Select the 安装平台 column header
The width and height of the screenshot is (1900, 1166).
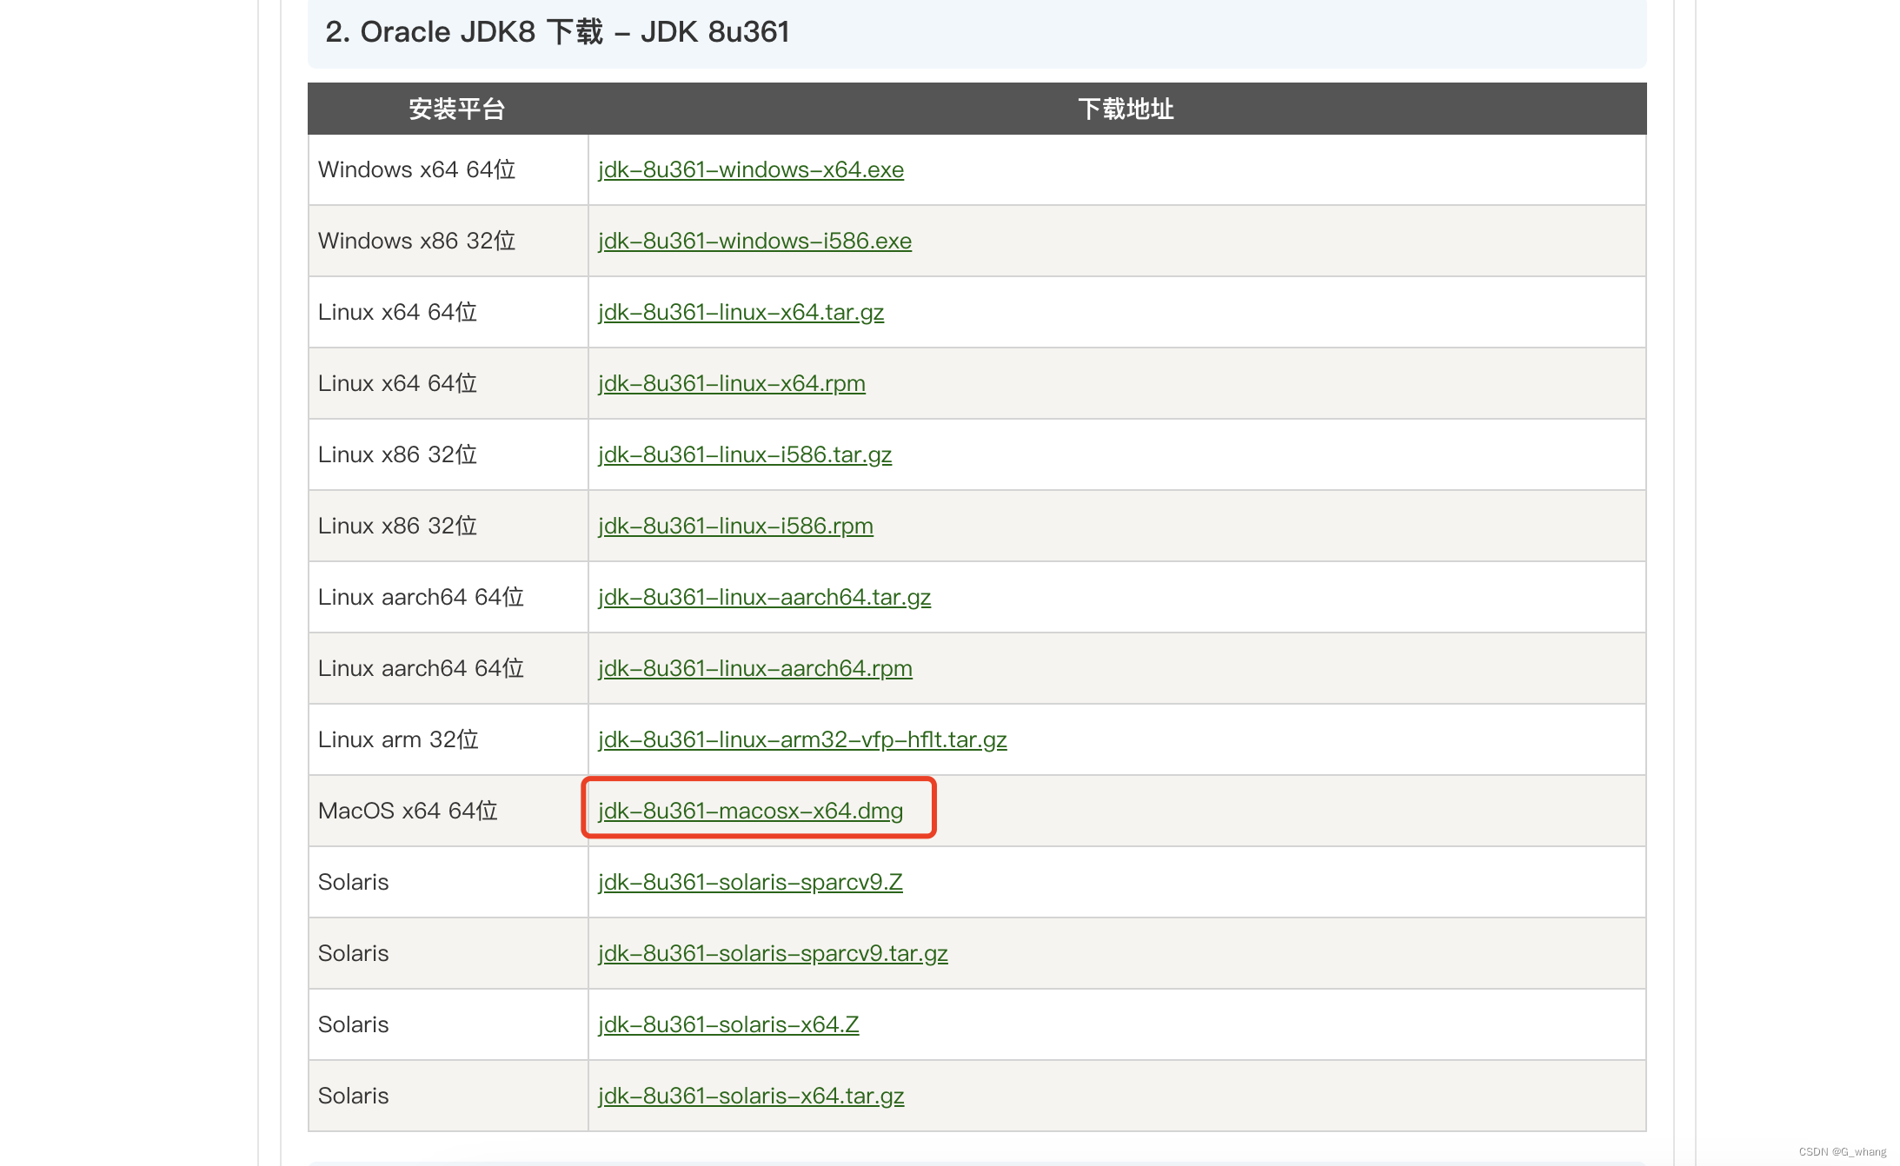(457, 109)
